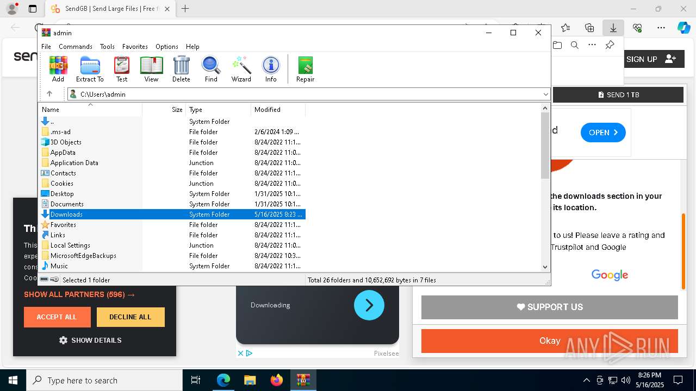Click the orange Okay button
The width and height of the screenshot is (696, 391).
(x=550, y=341)
